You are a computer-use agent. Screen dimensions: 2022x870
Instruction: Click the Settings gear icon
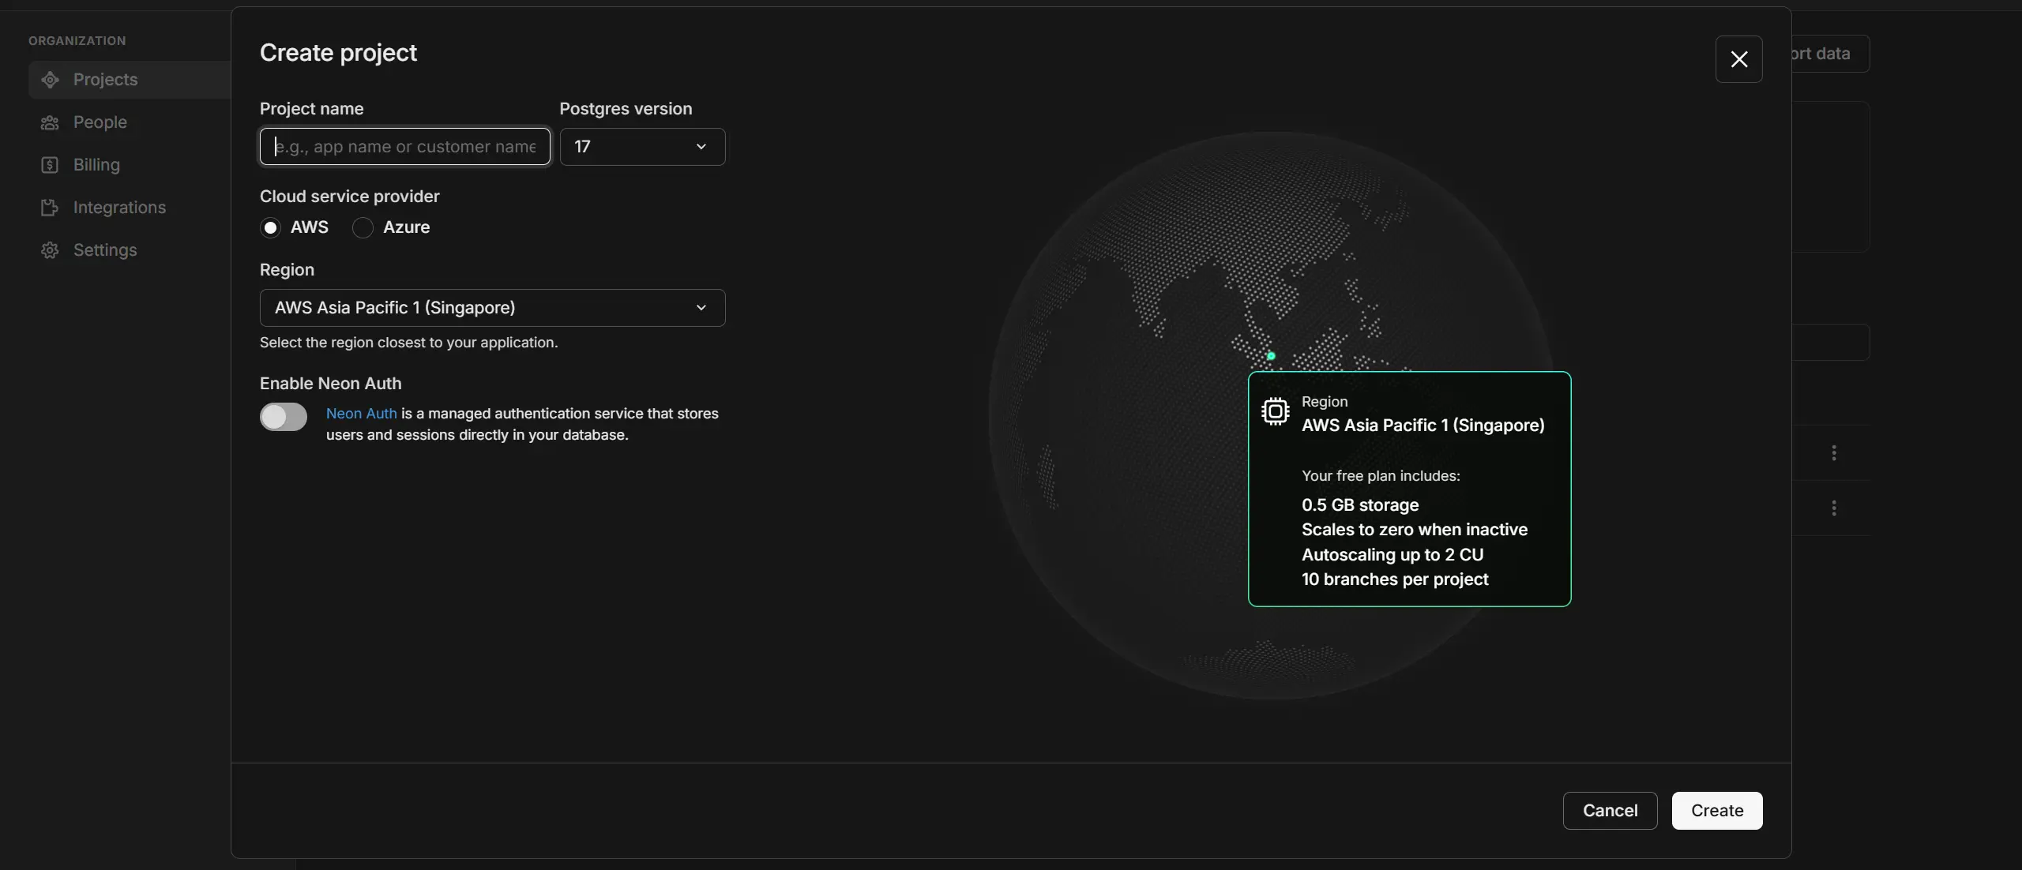50,250
